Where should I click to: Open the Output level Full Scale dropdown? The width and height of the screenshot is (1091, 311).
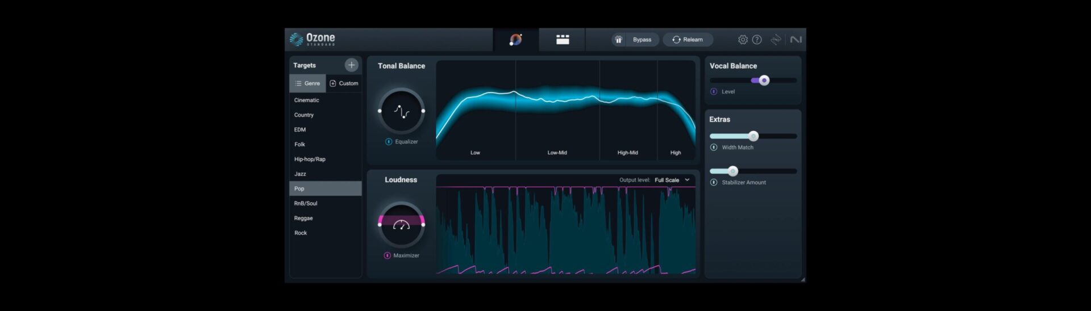click(672, 180)
